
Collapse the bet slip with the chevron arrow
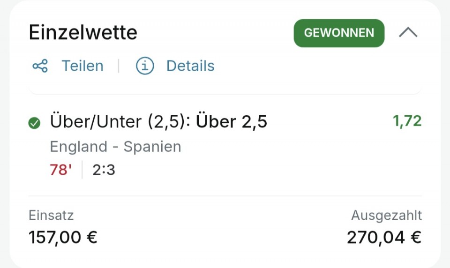point(408,33)
